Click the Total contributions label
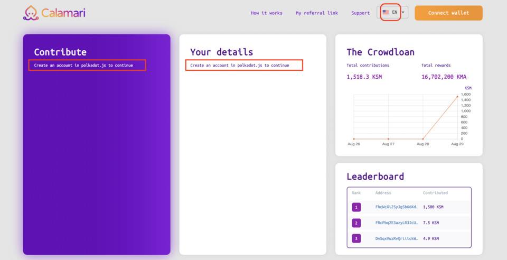Screen dimensions: 507x260 368,66
